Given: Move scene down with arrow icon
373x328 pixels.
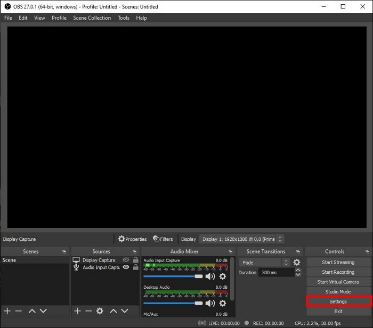Looking at the screenshot, I should point(43,310).
